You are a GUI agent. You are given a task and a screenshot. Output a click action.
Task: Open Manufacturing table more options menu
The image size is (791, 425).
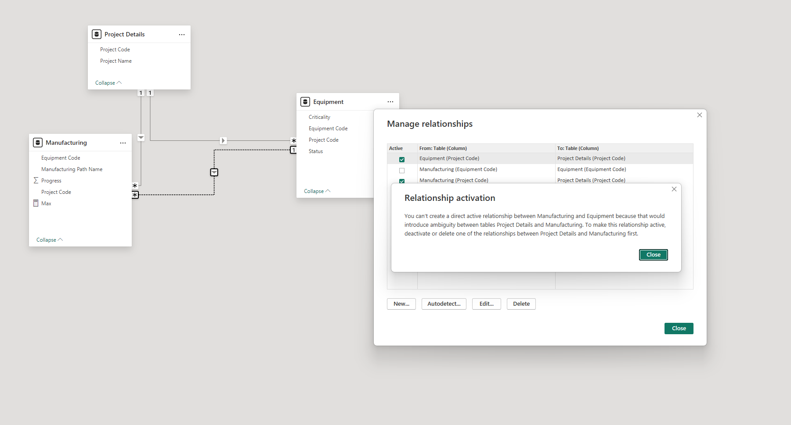coord(123,143)
